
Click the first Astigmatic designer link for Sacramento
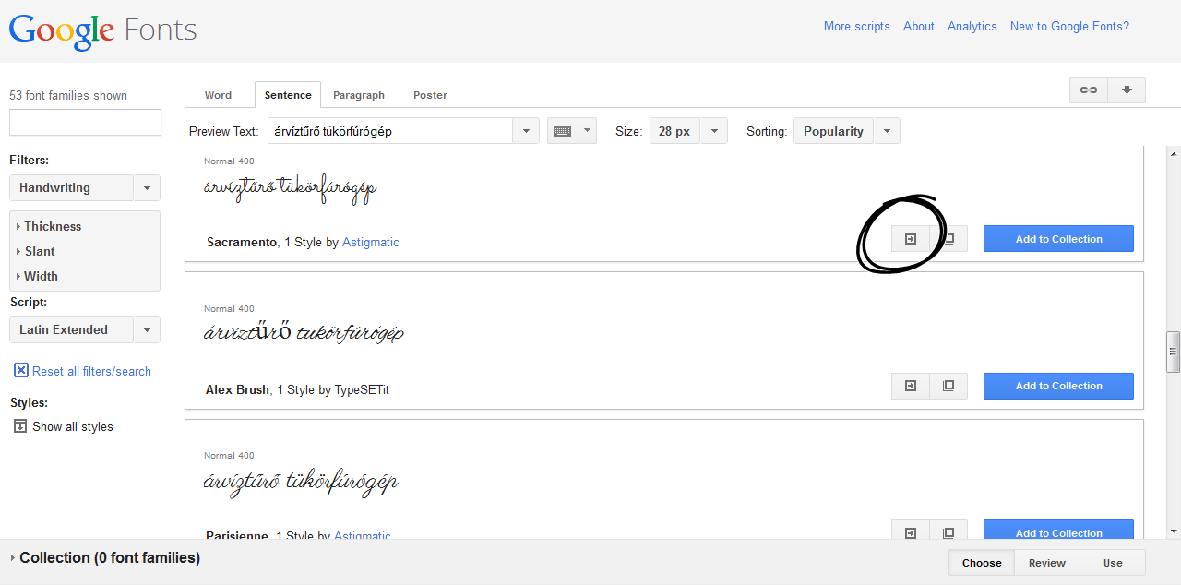click(371, 242)
